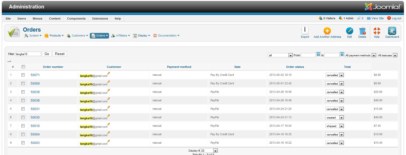
Task: Check the box for order 50030
Action: (23, 117)
